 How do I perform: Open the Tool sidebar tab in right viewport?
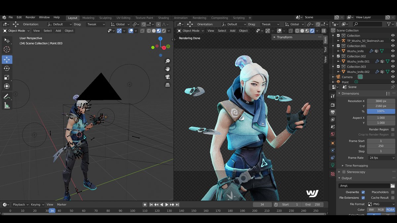326,50
